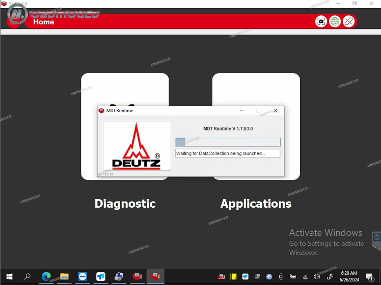Open TeamViewer from the taskbar
381x285 pixels.
83,276
